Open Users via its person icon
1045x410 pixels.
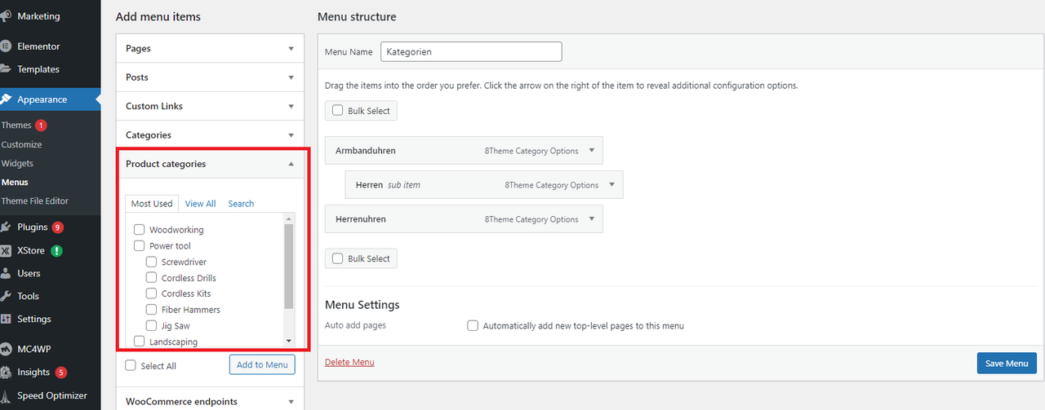coord(5,273)
